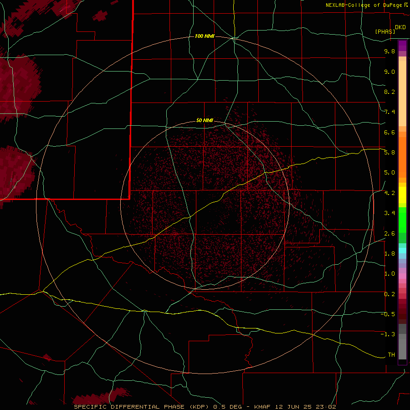The height and width of the screenshot is (410, 410).
Task: Click the TH threshold label
Action: (391, 355)
